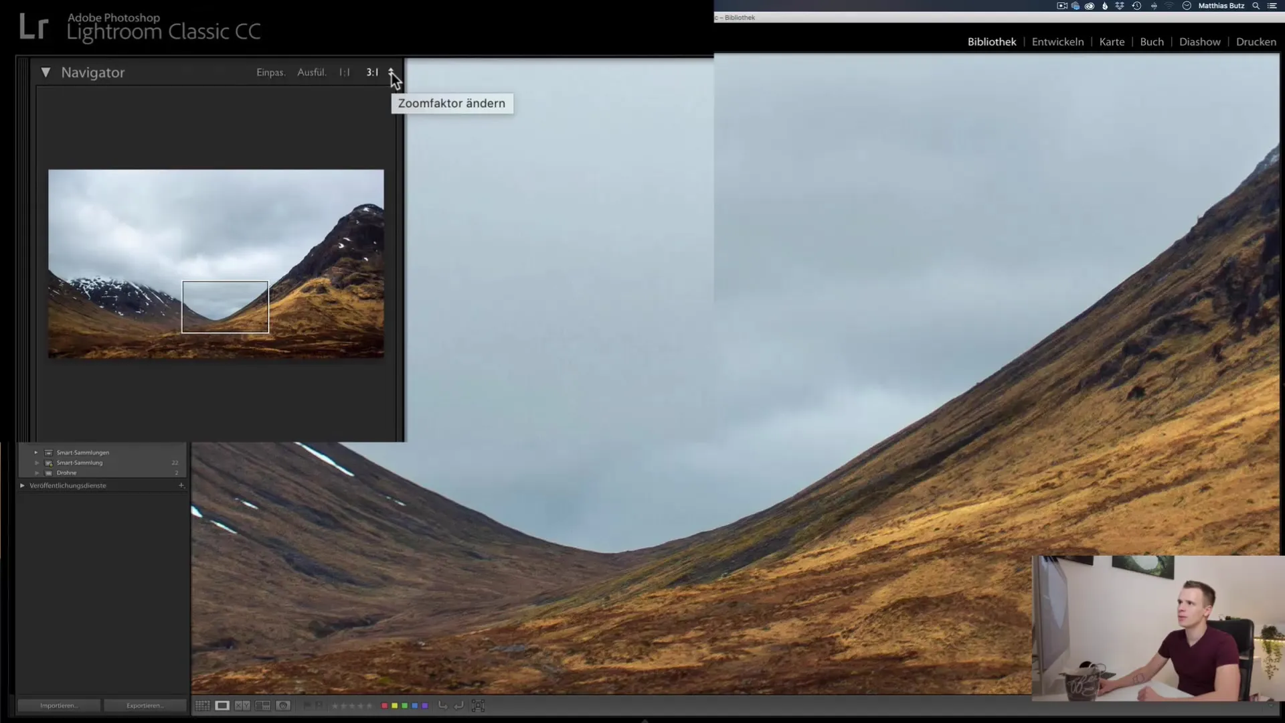Click the Importieren button
The image size is (1285, 723).
59,706
